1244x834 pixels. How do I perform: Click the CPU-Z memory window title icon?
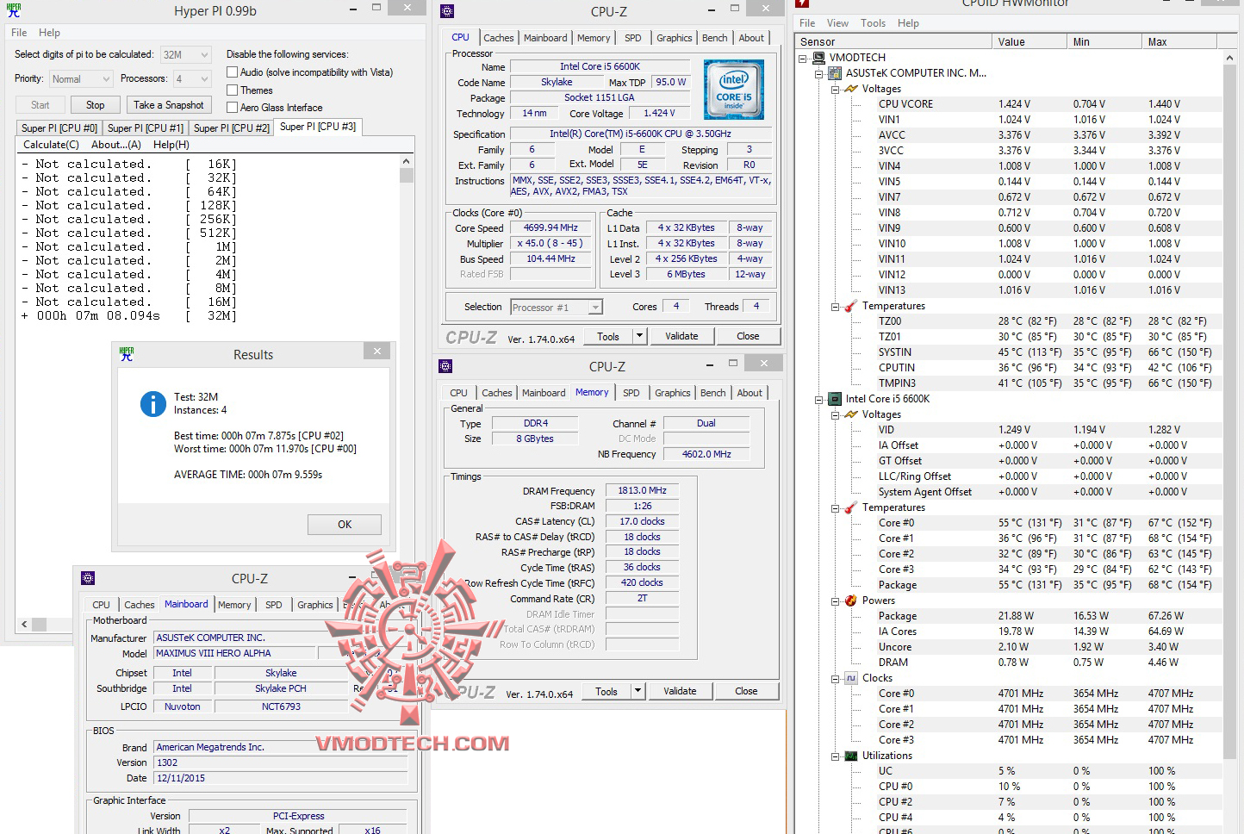click(x=445, y=366)
